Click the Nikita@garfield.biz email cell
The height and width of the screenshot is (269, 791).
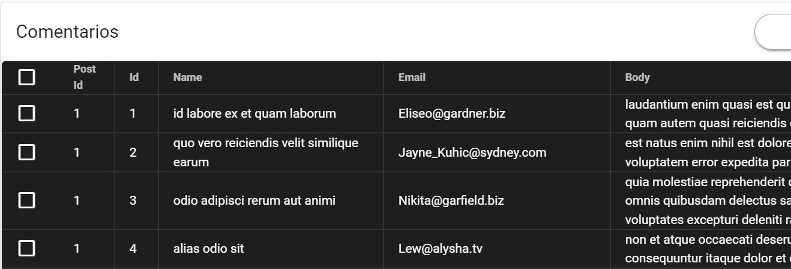(451, 201)
